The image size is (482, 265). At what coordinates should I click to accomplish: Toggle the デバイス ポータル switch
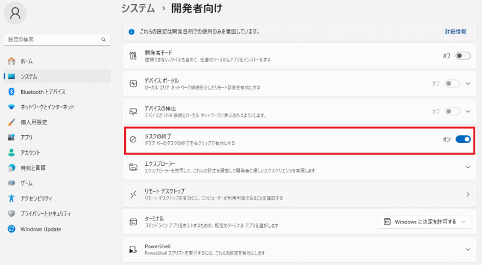click(452, 84)
